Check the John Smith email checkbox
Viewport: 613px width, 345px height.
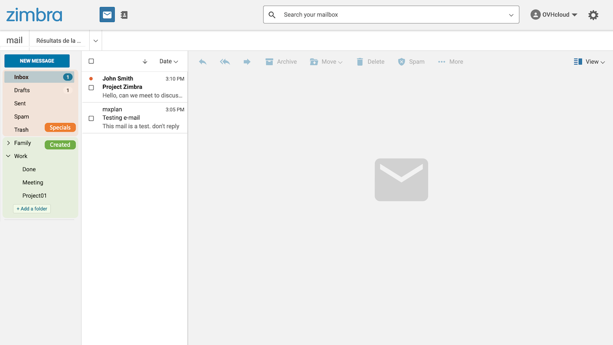91,88
